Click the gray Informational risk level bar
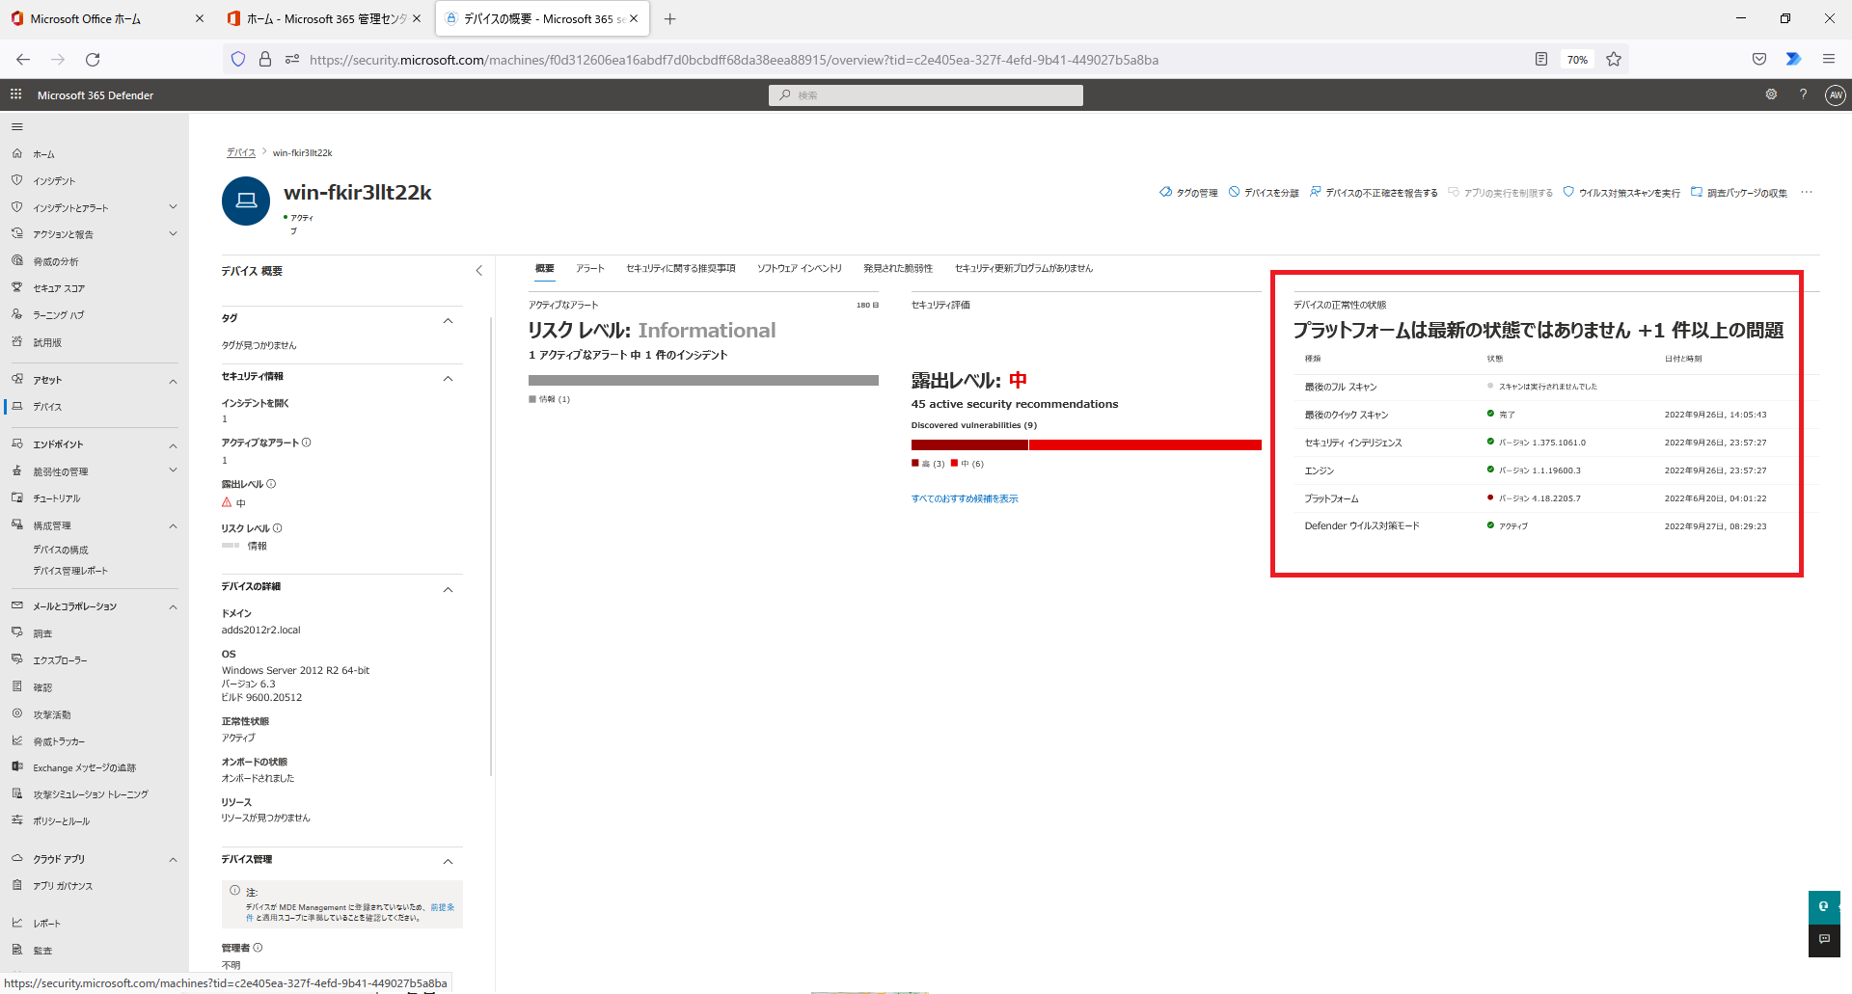Image resolution: width=1852 pixels, height=994 pixels. [x=703, y=380]
